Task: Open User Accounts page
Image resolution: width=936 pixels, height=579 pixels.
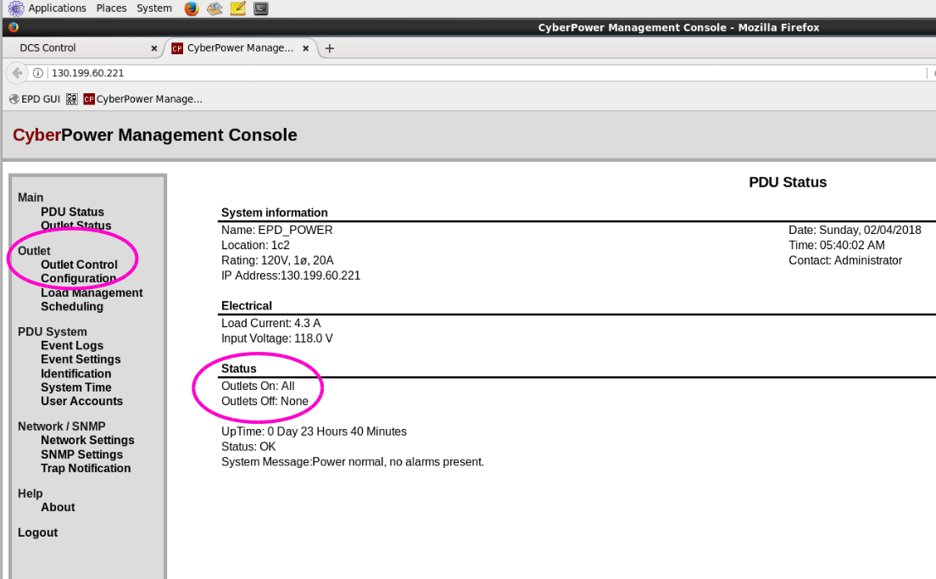Action: (81, 401)
